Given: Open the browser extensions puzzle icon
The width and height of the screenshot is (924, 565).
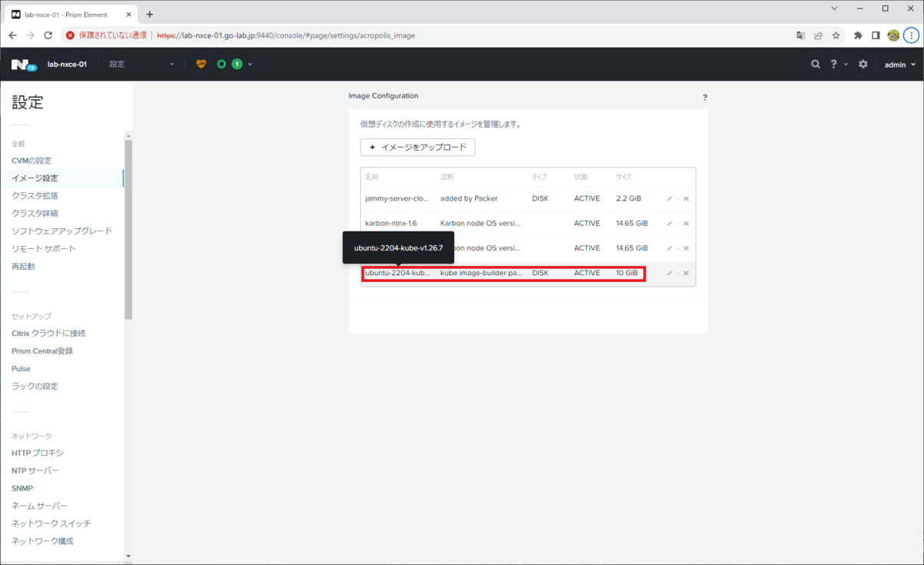Looking at the screenshot, I should 858,35.
